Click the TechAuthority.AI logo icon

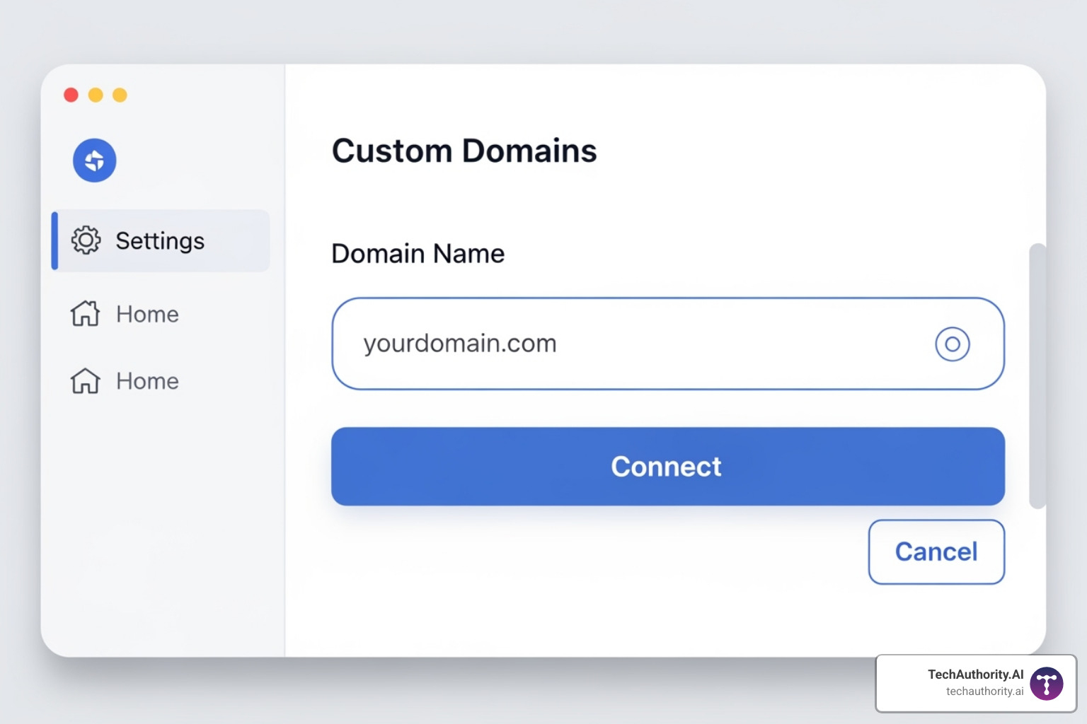click(1046, 683)
